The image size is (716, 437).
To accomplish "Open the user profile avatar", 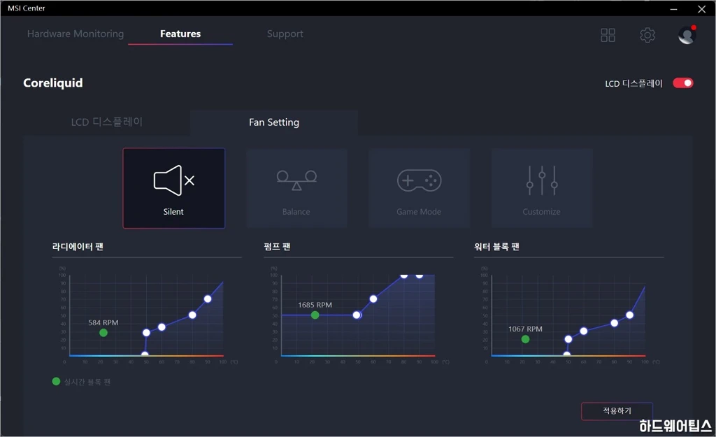I will (x=687, y=35).
